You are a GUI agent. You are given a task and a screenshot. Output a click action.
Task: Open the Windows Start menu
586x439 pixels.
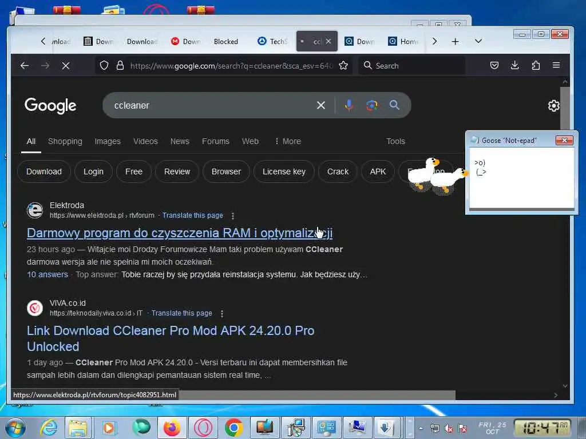pyautogui.click(x=15, y=428)
